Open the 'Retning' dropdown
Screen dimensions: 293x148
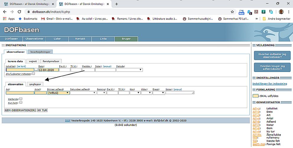pyautogui.click(x=102, y=93)
